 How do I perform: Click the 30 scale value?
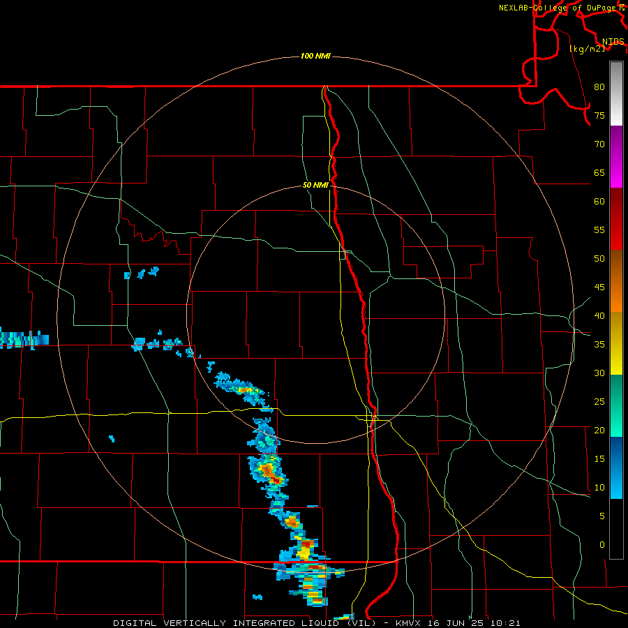[x=599, y=373]
